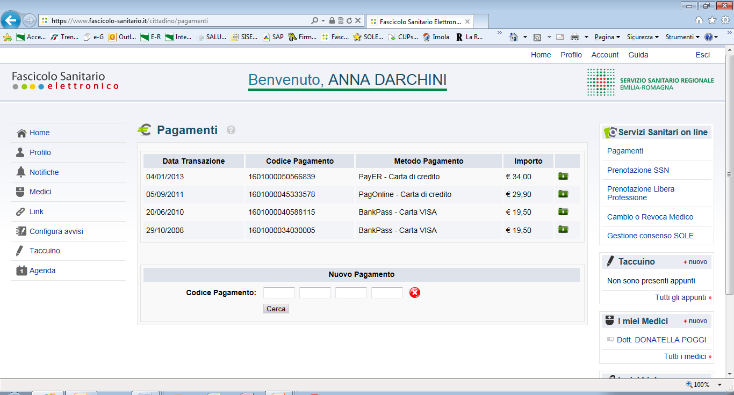
Task: Open Cambio o Revoca Medico link
Action: coord(650,217)
